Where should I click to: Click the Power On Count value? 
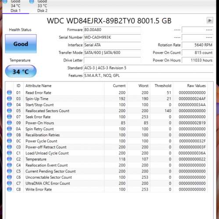[198, 53]
